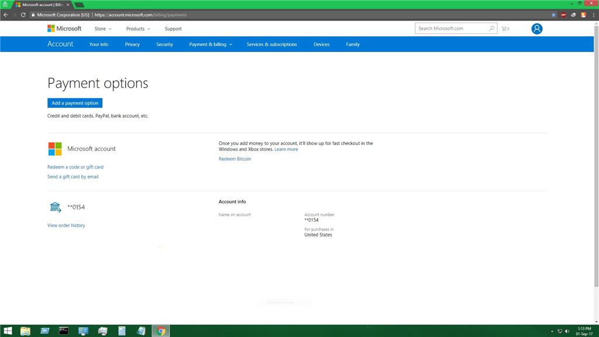Screen dimensions: 599x337
Task: Open the calculator taskbar icon
Action: (x=122, y=331)
